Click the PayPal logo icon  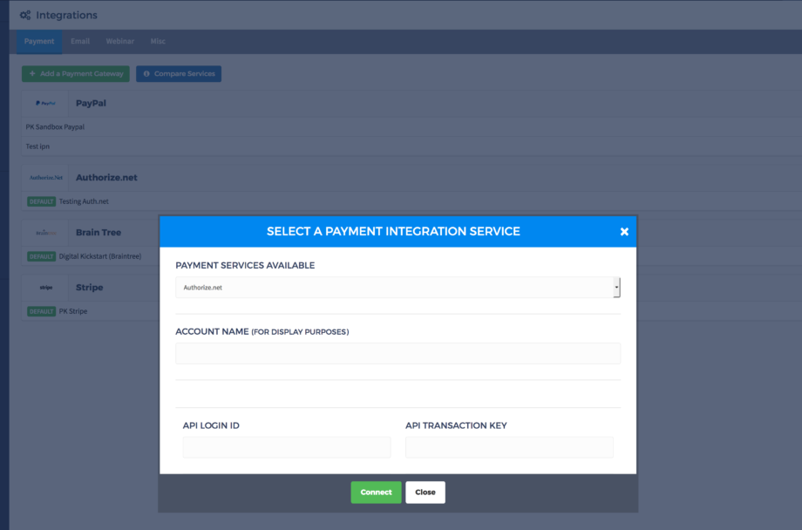click(x=45, y=104)
